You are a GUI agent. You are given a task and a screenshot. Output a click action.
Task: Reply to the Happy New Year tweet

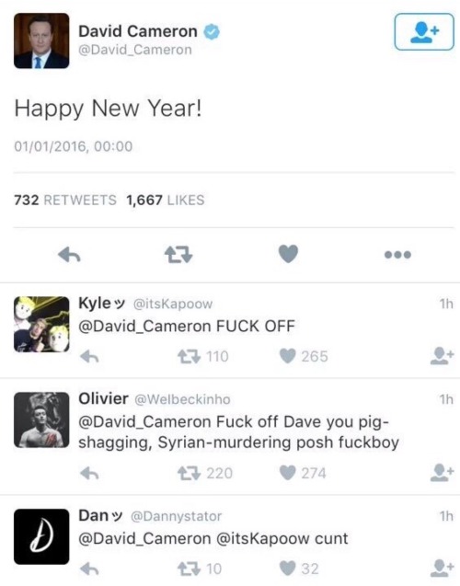[x=70, y=255]
